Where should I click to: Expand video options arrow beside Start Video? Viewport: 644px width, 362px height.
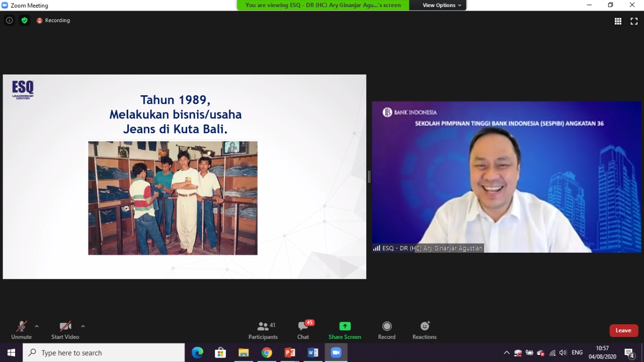(x=83, y=326)
